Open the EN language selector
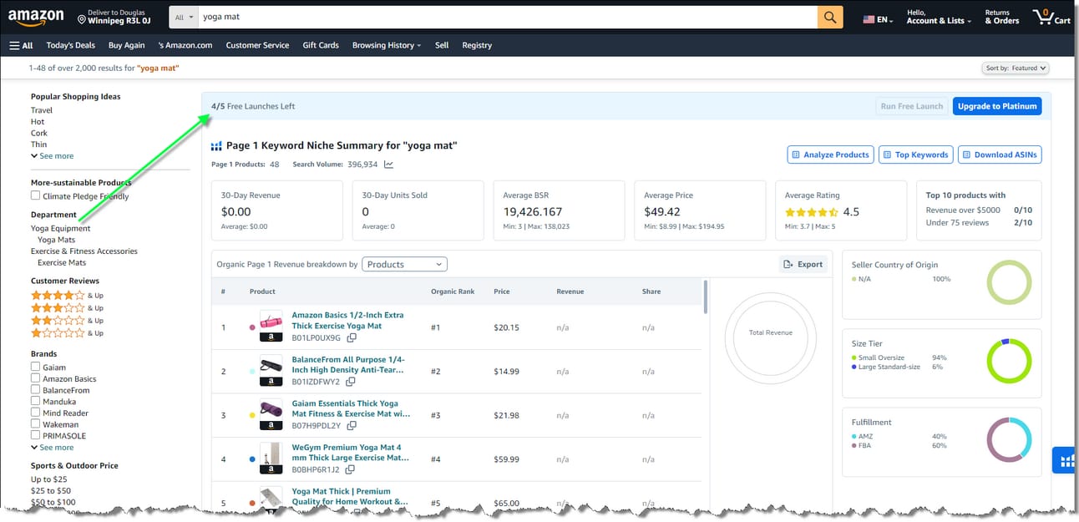The width and height of the screenshot is (1079, 522). 879,19
